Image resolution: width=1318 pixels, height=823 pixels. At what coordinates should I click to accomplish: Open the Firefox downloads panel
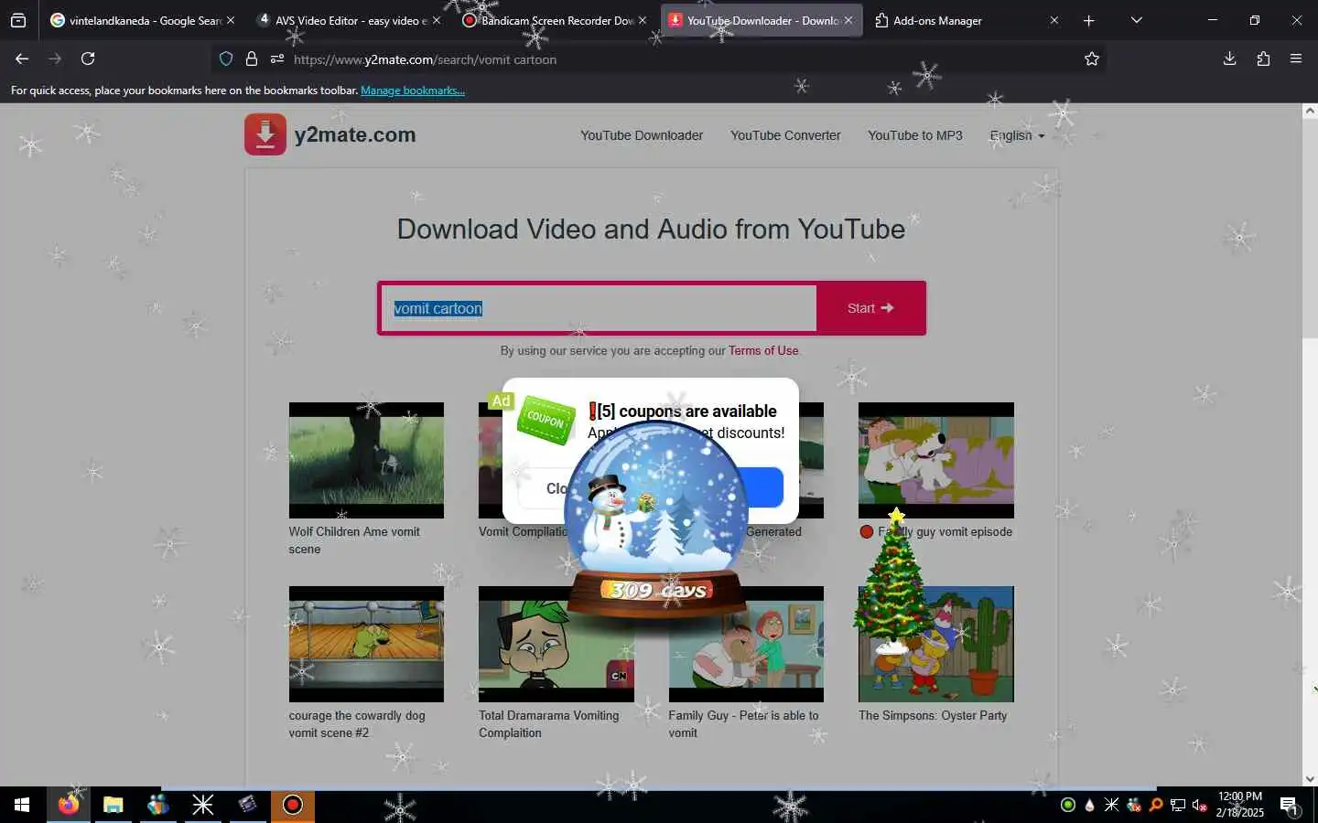(1229, 59)
